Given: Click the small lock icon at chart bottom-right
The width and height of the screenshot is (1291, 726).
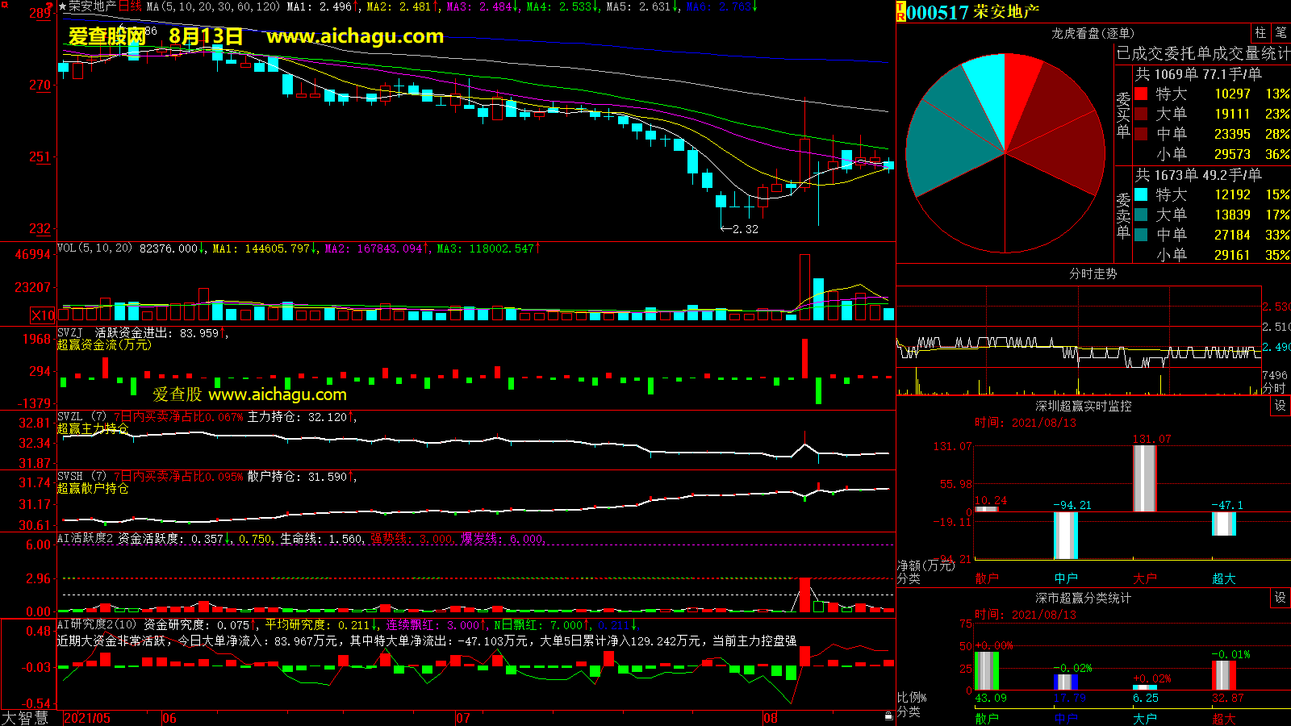Looking at the screenshot, I should click(x=888, y=716).
